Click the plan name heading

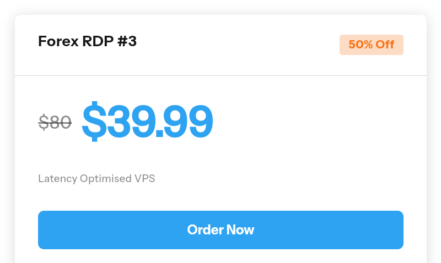[x=87, y=41]
